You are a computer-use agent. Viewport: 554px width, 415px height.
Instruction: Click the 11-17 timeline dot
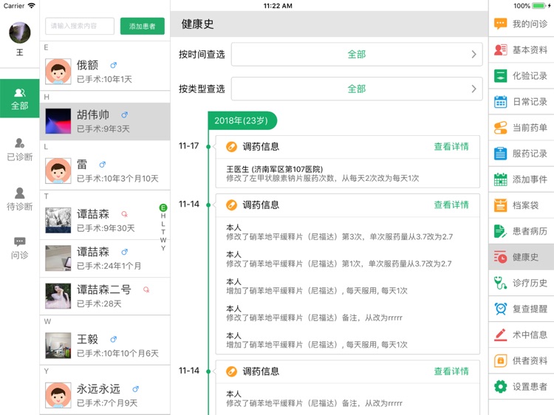coord(208,146)
